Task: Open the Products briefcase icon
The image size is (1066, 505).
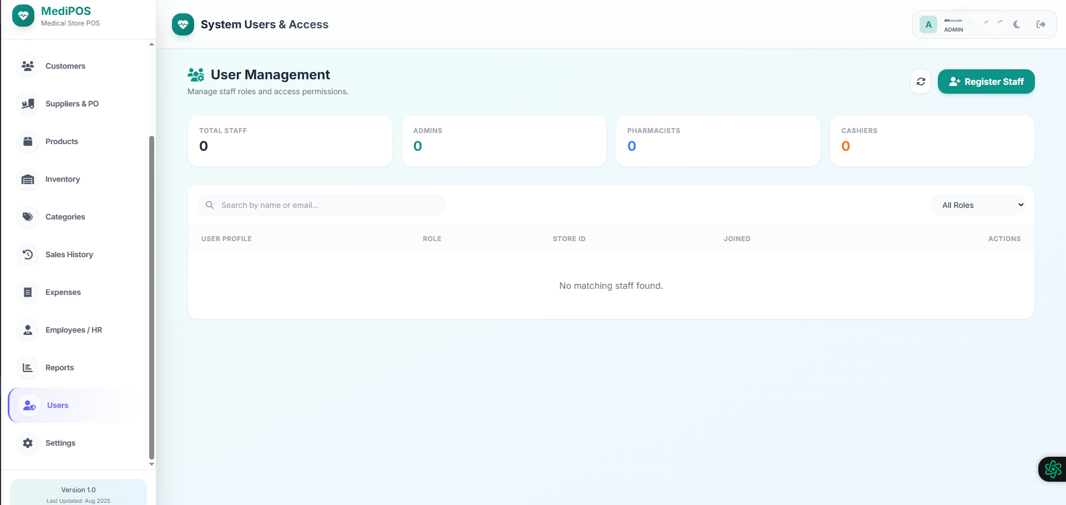Action: pyautogui.click(x=28, y=141)
